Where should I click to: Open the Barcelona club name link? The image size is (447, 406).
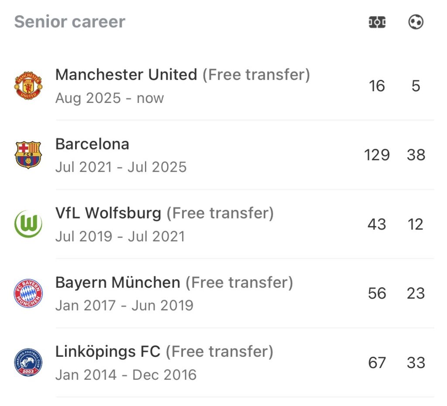point(92,144)
